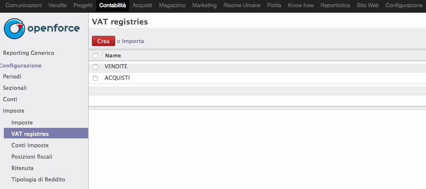Open the Vendite top menu
The height and width of the screenshot is (189, 426).
pyautogui.click(x=58, y=5)
